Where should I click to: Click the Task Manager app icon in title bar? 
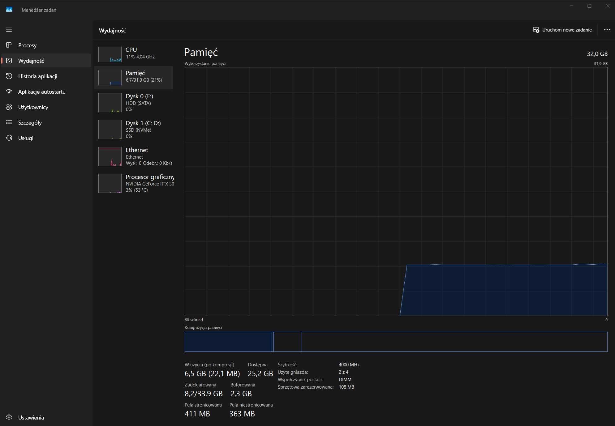pyautogui.click(x=9, y=10)
